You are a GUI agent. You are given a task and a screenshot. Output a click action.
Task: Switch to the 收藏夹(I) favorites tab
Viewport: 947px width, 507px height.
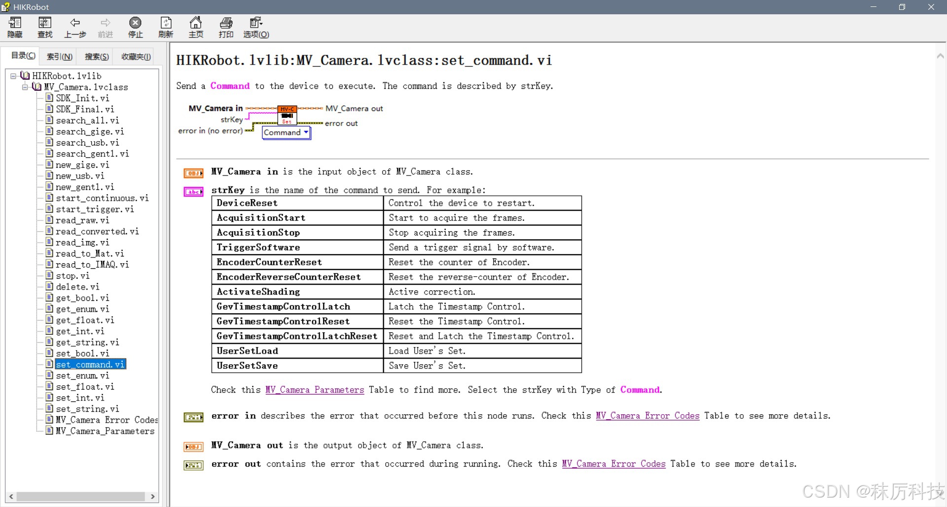(x=136, y=57)
